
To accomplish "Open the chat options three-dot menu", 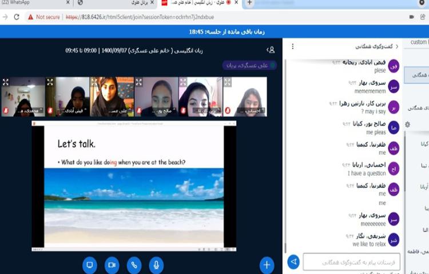I will [x=293, y=46].
